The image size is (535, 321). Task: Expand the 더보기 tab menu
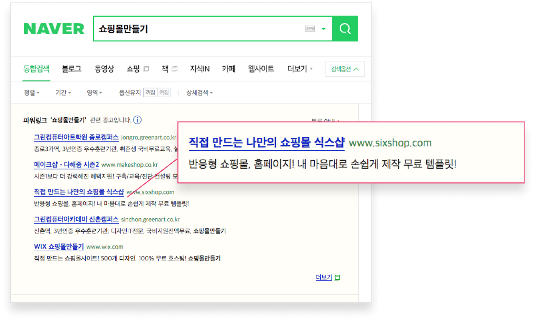click(300, 69)
